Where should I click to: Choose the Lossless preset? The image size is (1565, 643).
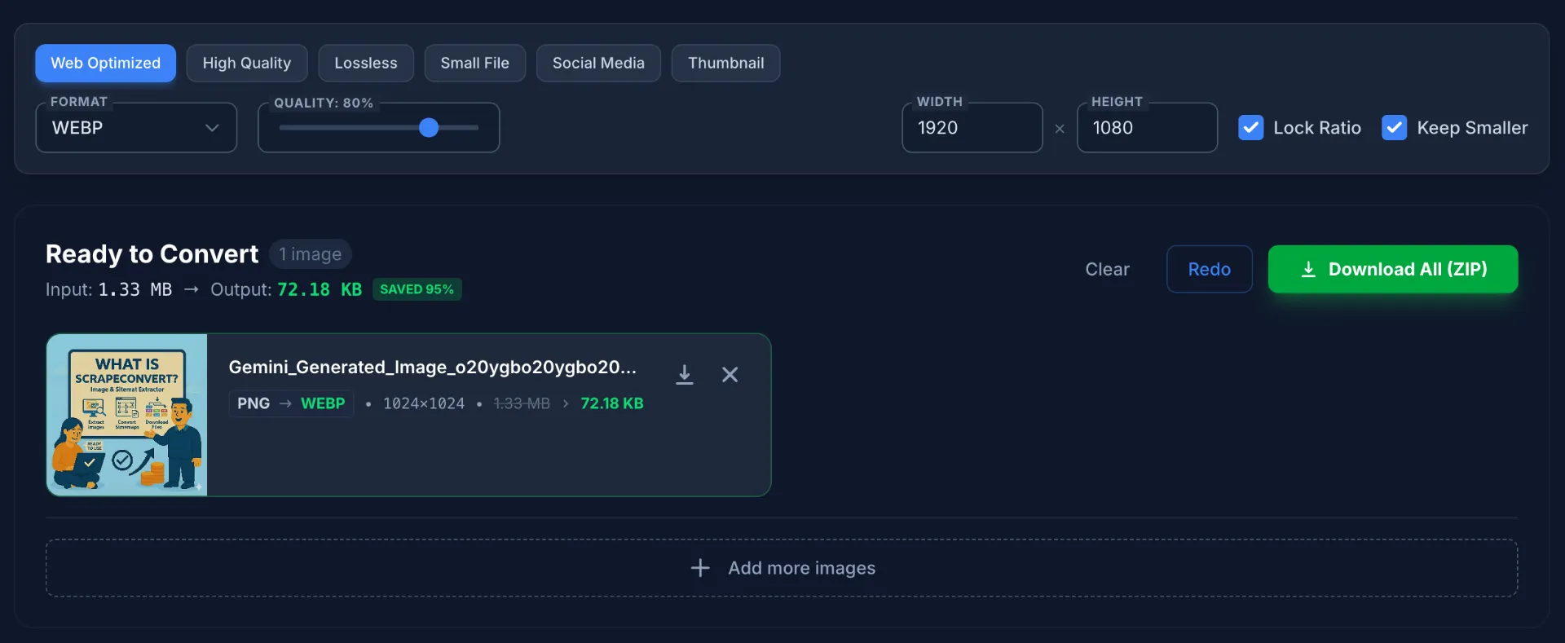click(x=366, y=63)
